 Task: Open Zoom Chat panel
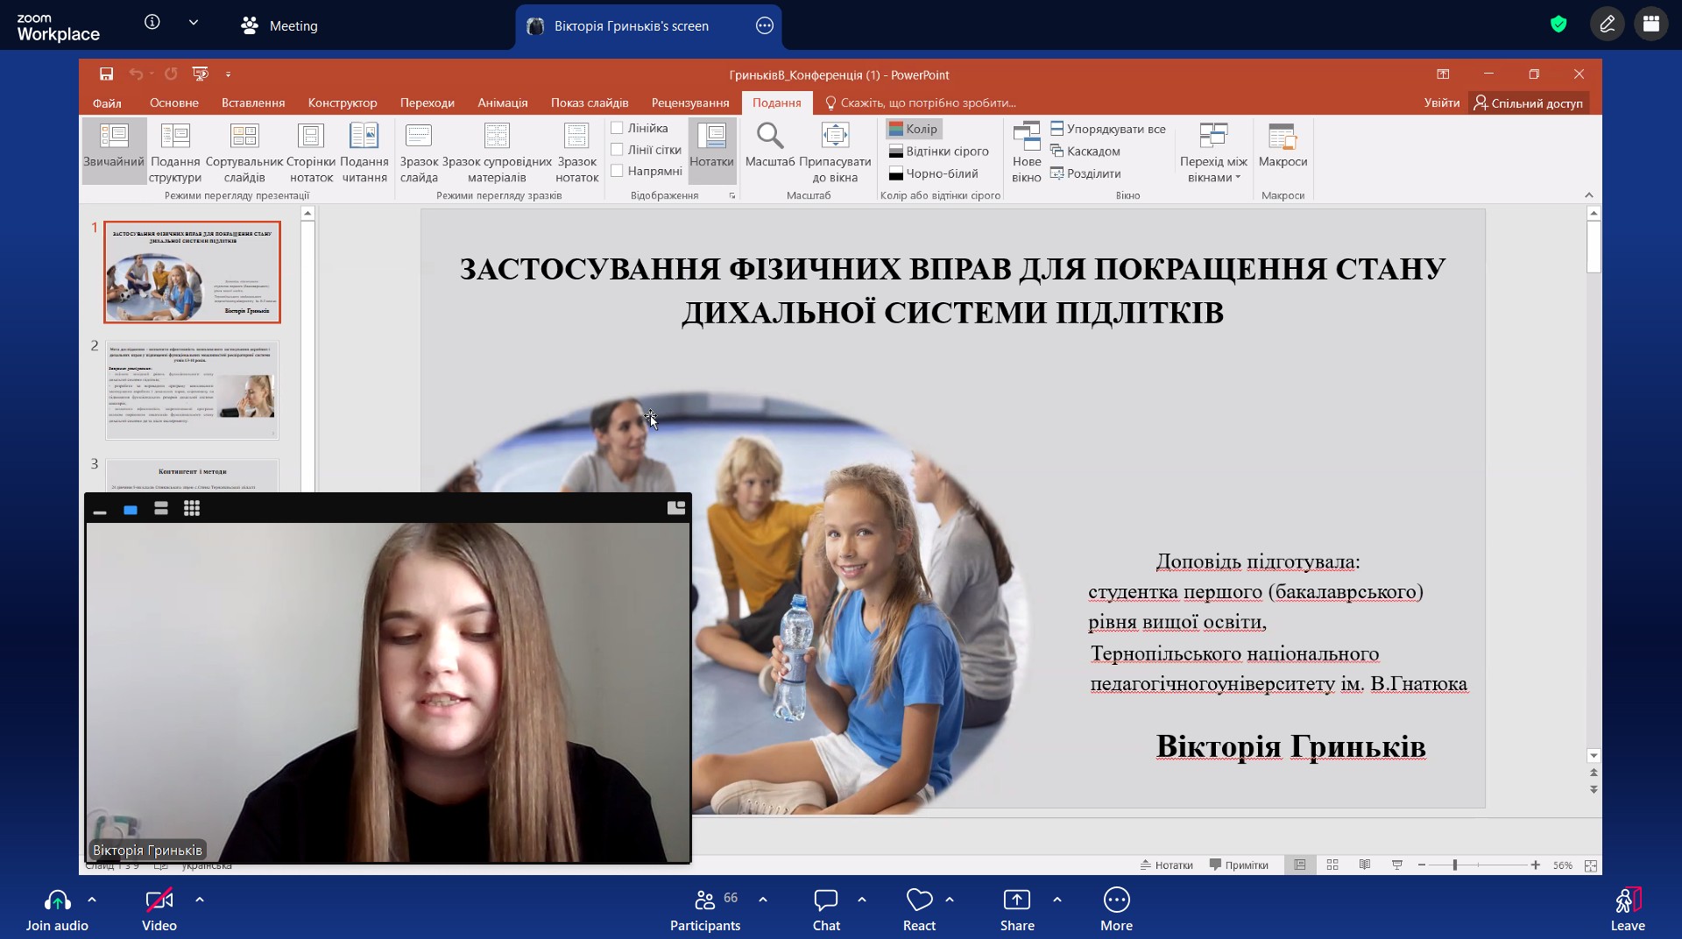(x=826, y=909)
